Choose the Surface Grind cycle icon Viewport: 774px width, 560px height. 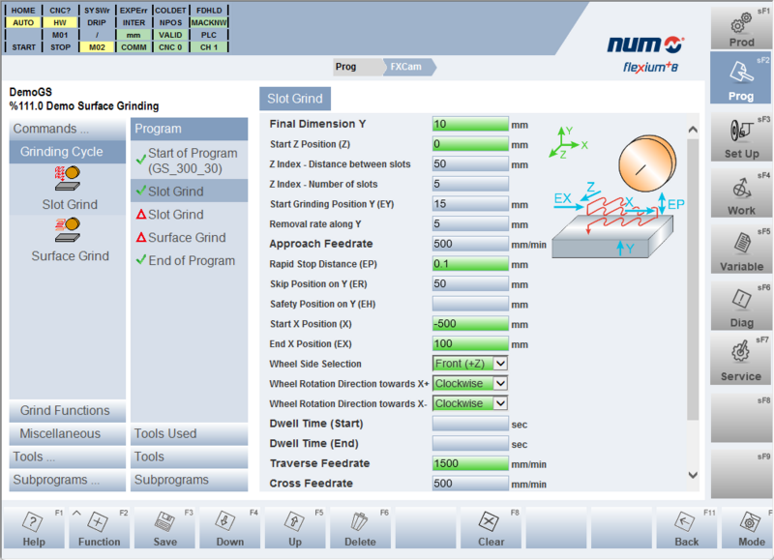tap(69, 230)
